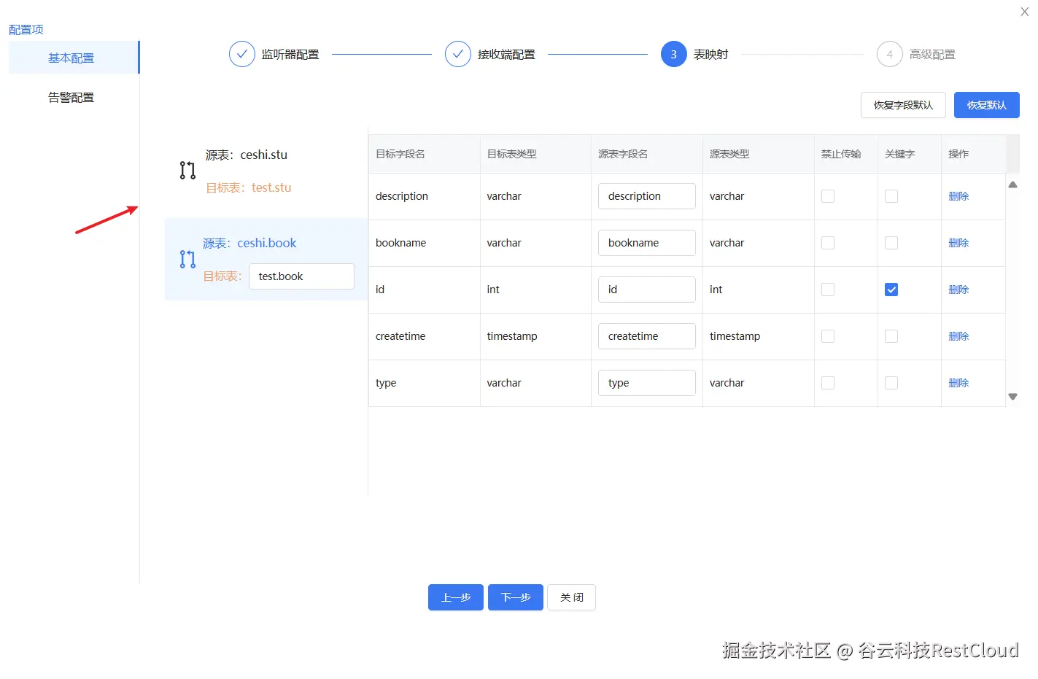The width and height of the screenshot is (1038, 679).
Task: Delete the id field row
Action: pyautogui.click(x=958, y=290)
